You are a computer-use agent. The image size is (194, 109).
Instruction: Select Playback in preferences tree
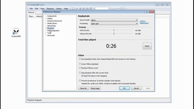[51, 28]
